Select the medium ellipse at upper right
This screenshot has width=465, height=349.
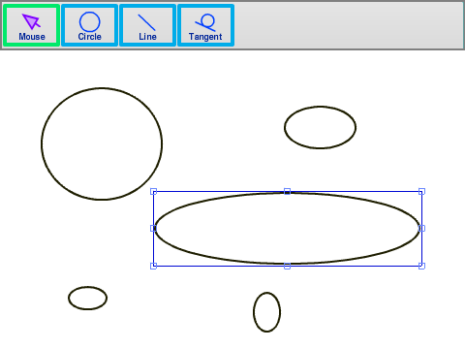(285, 128)
